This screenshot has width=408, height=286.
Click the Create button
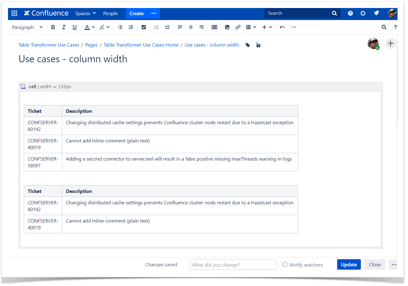coord(137,13)
